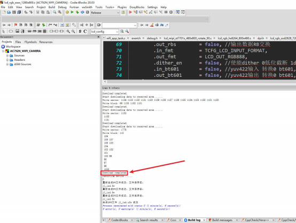This screenshot has height=223, width=296.
Task: Switch to Search results log tab
Action: pos(149,220)
